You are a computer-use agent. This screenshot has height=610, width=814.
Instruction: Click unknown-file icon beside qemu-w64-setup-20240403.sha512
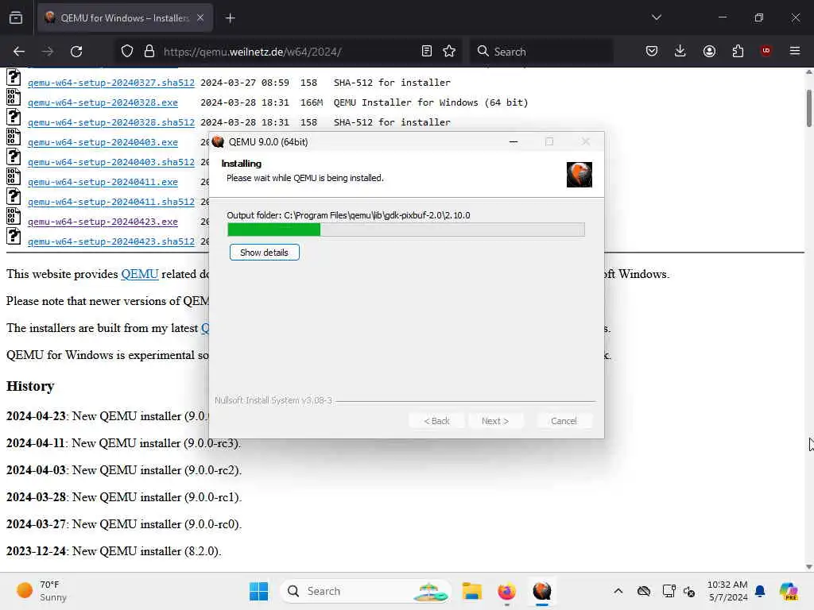(14, 156)
